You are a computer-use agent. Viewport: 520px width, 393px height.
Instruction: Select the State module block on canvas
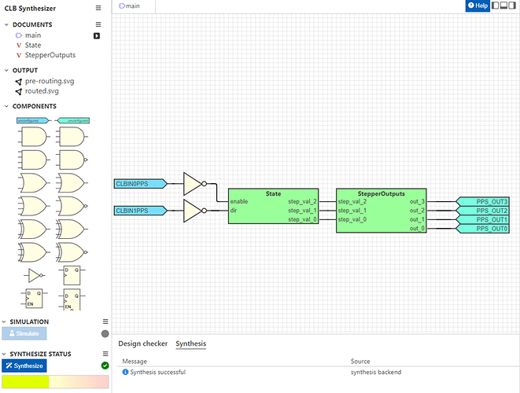(x=273, y=206)
